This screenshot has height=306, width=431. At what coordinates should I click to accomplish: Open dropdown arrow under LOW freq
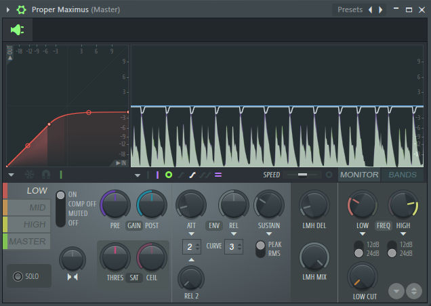pyautogui.click(x=363, y=234)
